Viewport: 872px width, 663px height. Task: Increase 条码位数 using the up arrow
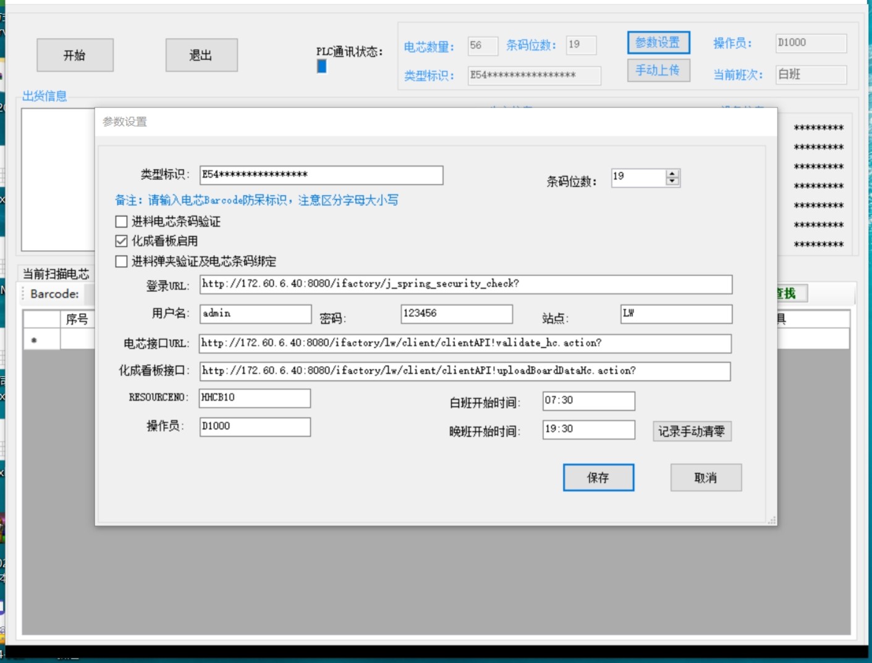click(x=672, y=173)
